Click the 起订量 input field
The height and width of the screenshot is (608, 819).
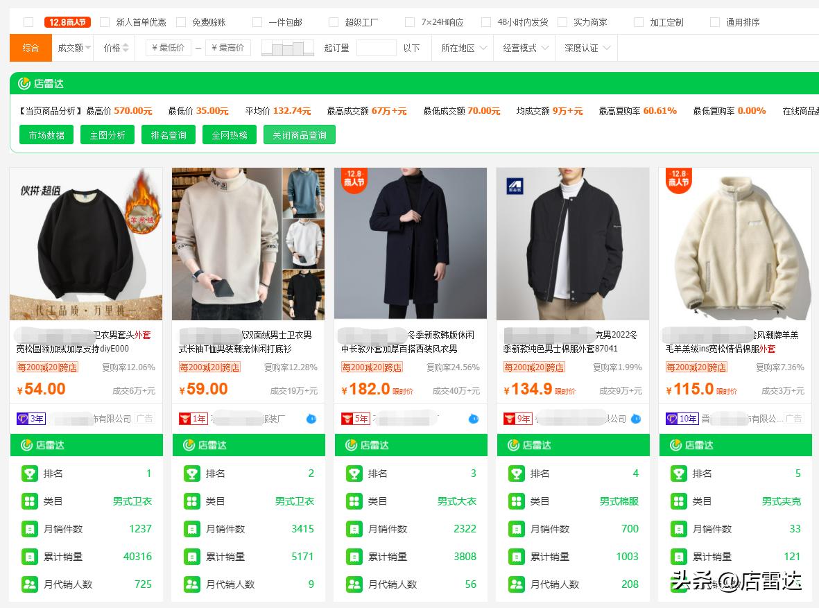coord(376,48)
